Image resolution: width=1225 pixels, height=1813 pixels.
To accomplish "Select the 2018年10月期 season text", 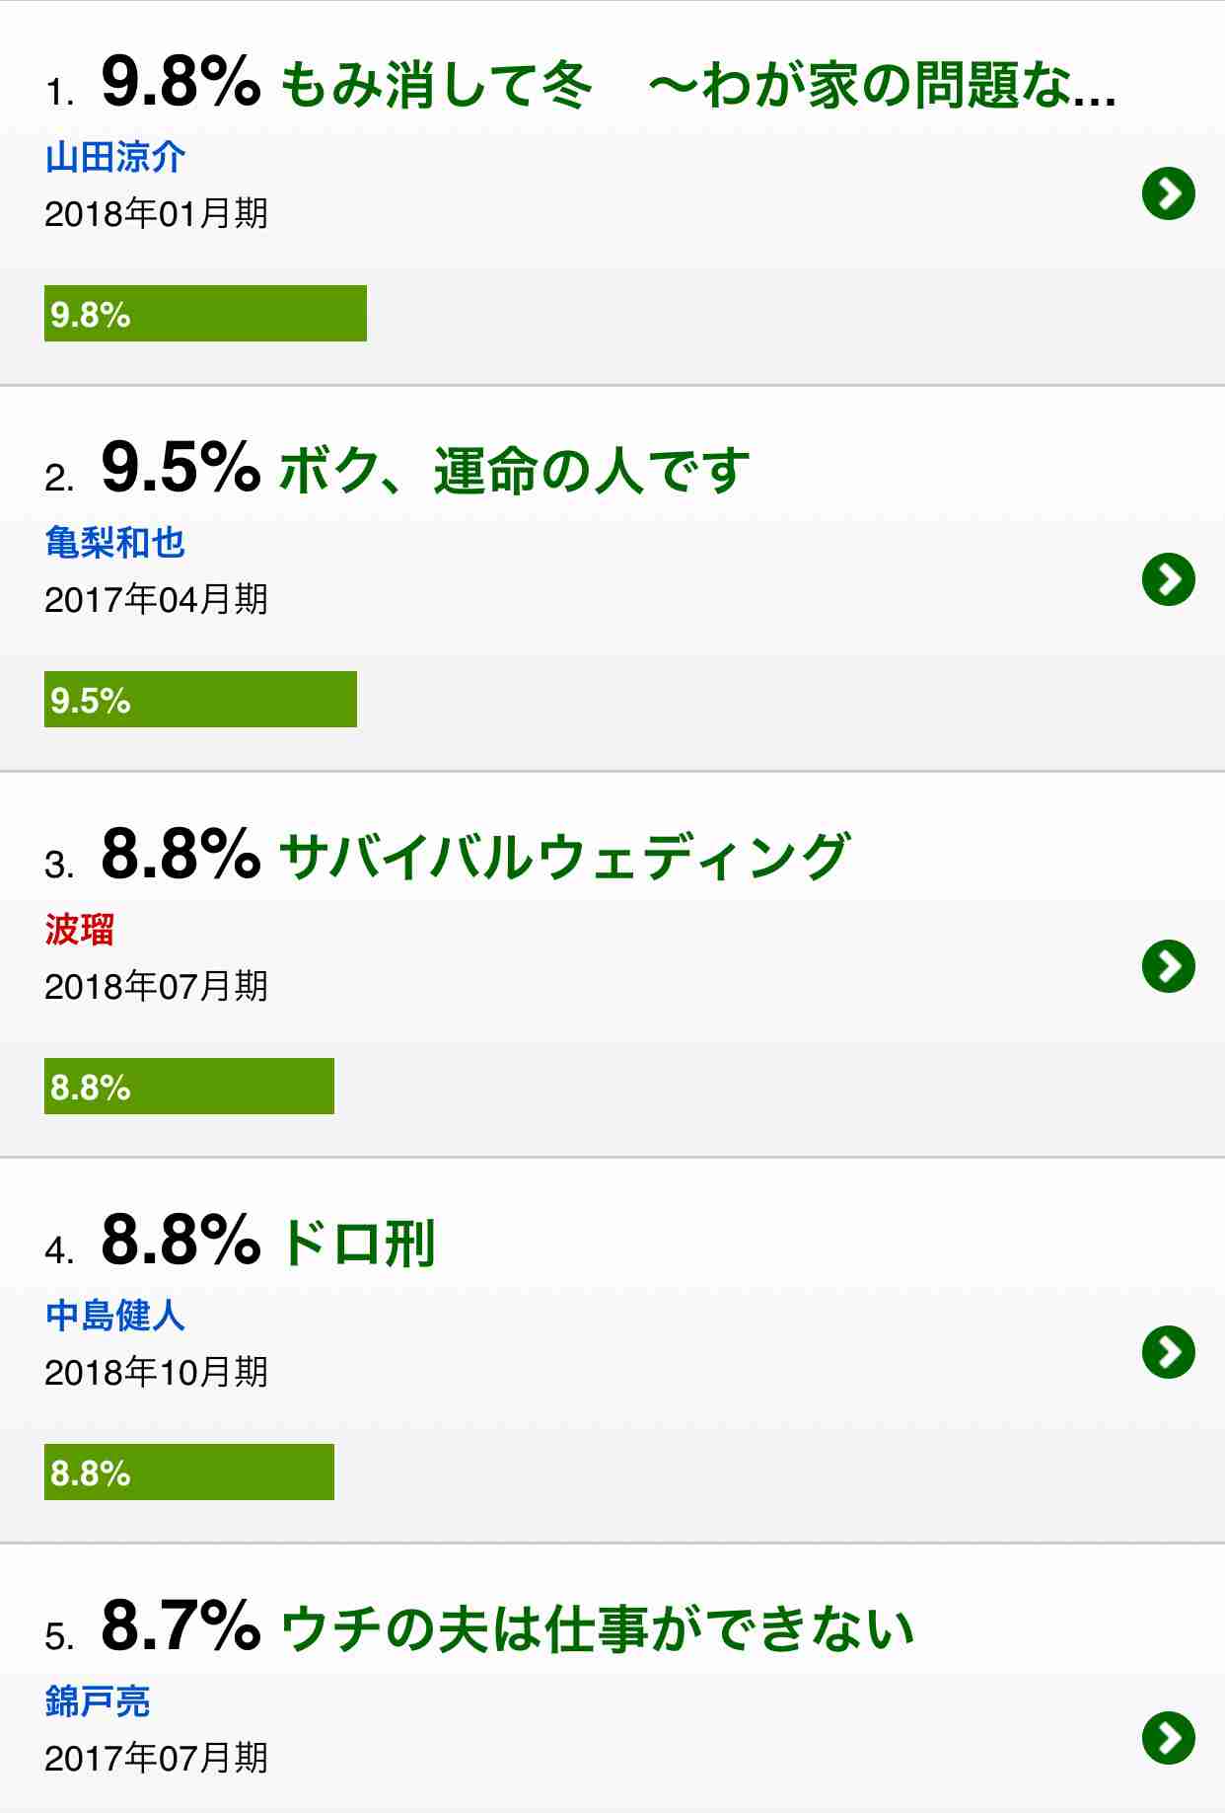I will pos(156,1372).
